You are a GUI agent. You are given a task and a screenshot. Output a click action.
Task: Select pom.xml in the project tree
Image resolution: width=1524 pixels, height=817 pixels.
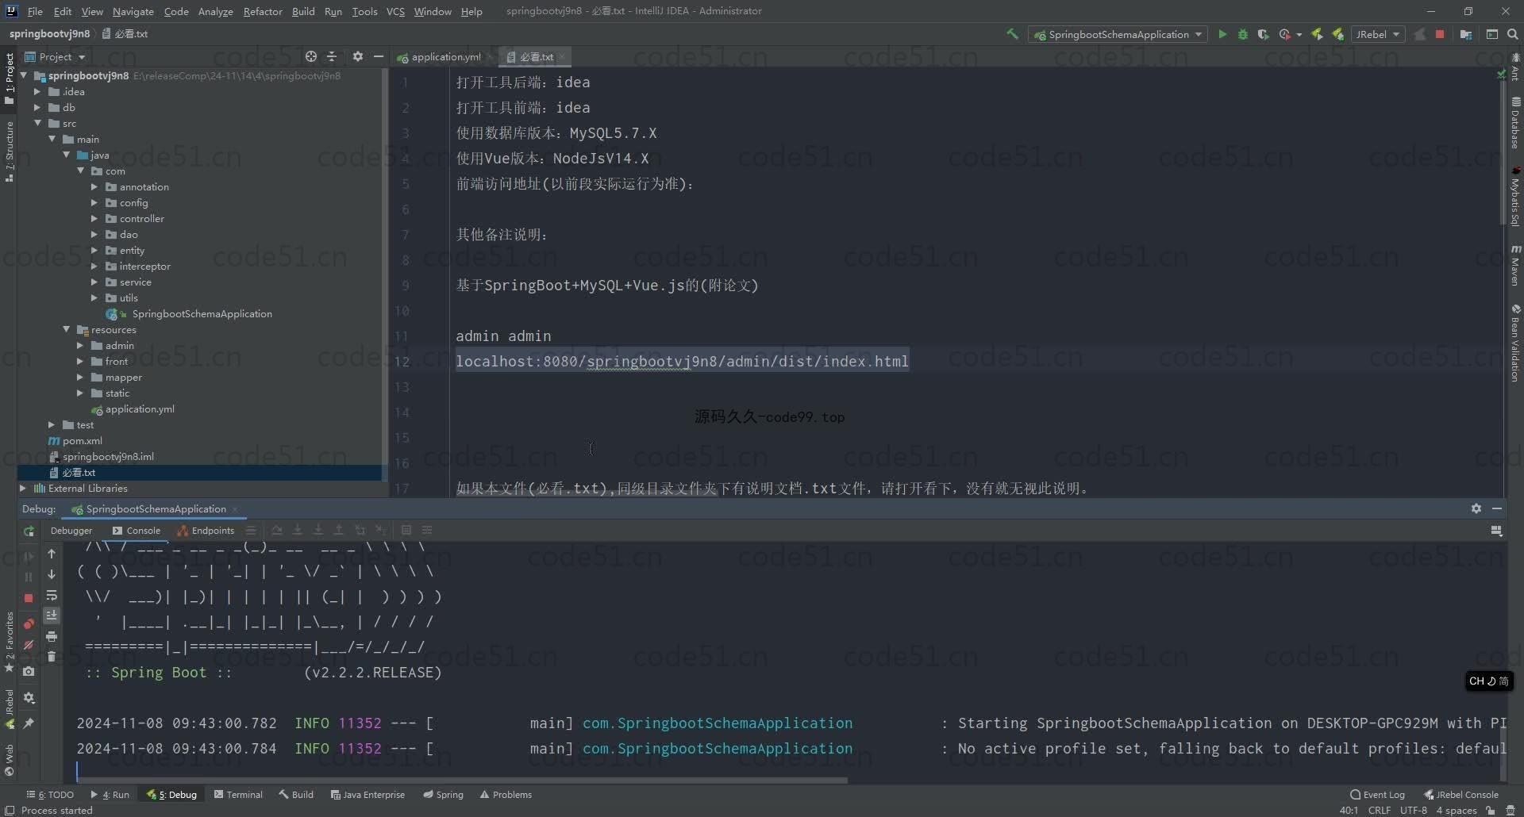[83, 441]
